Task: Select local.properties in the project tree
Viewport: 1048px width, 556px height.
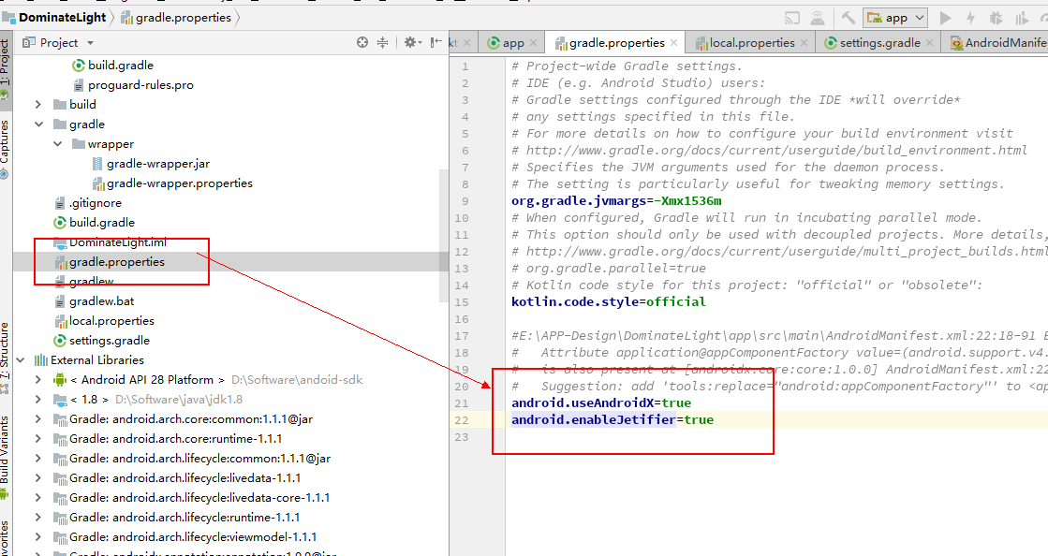Action: point(104,321)
